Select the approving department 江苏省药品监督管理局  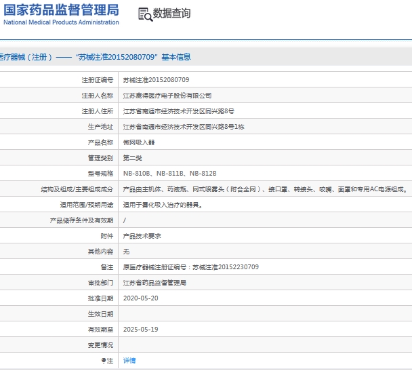[154, 283]
